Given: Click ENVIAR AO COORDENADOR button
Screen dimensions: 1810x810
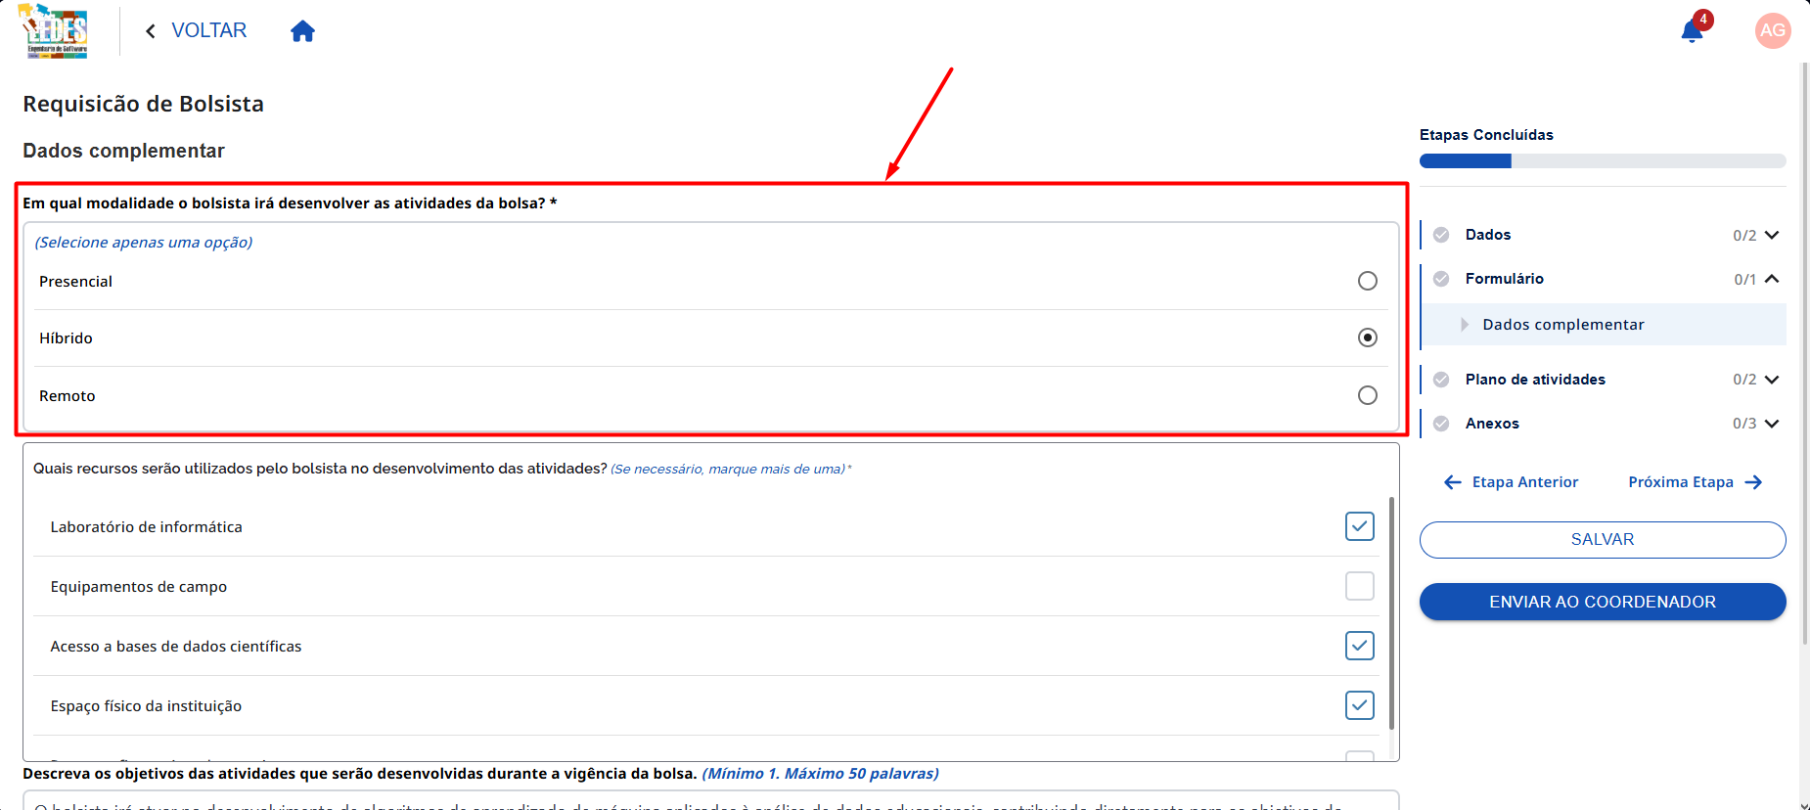Looking at the screenshot, I should (1603, 602).
